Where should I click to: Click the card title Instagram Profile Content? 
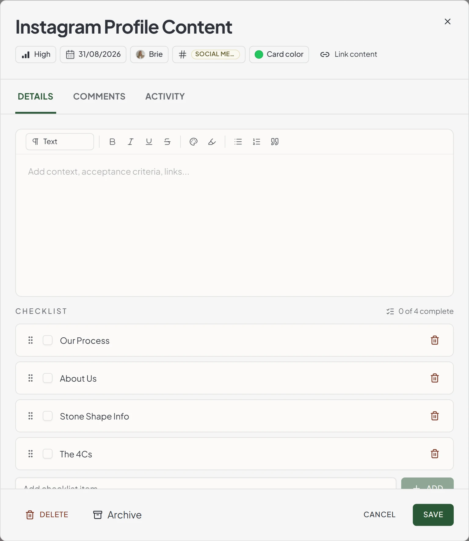pos(124,27)
